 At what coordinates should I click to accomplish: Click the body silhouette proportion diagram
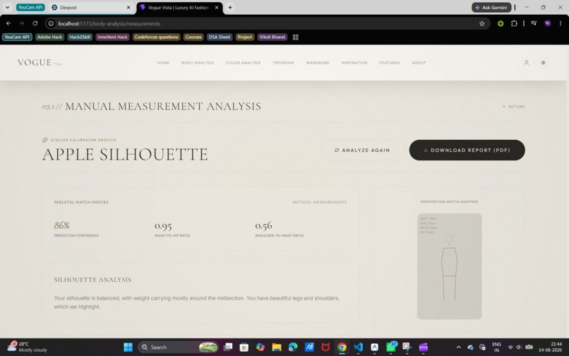point(449,266)
